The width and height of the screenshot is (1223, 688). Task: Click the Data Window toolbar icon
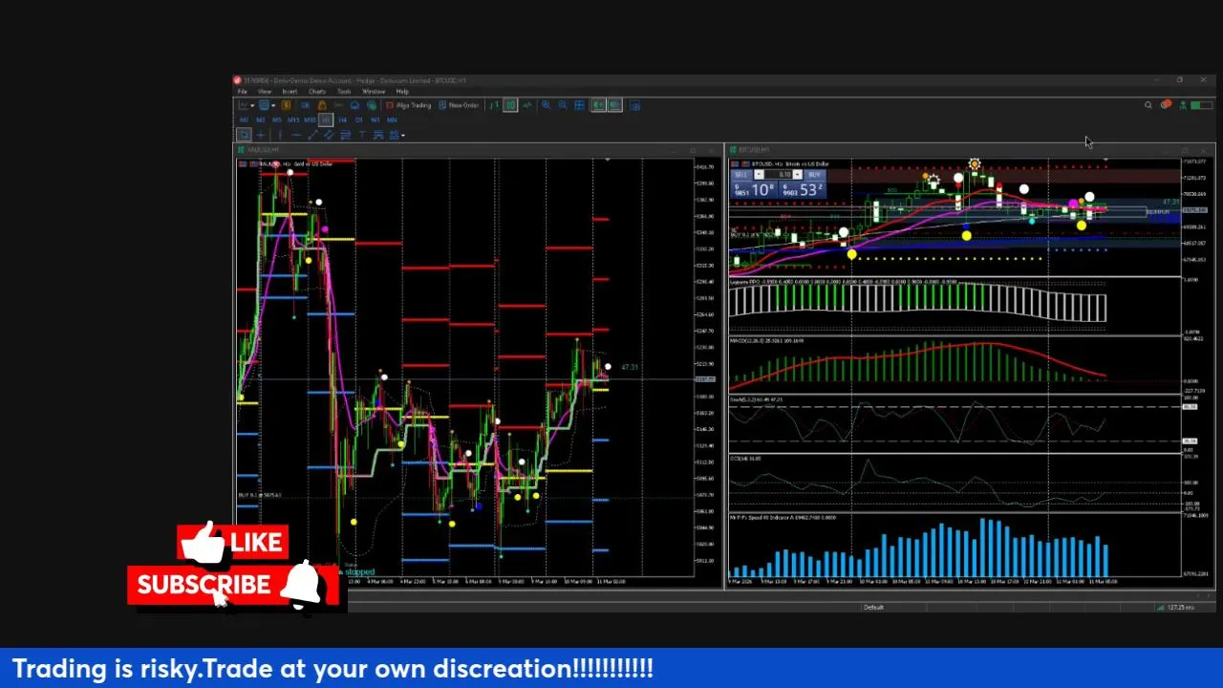pos(305,105)
